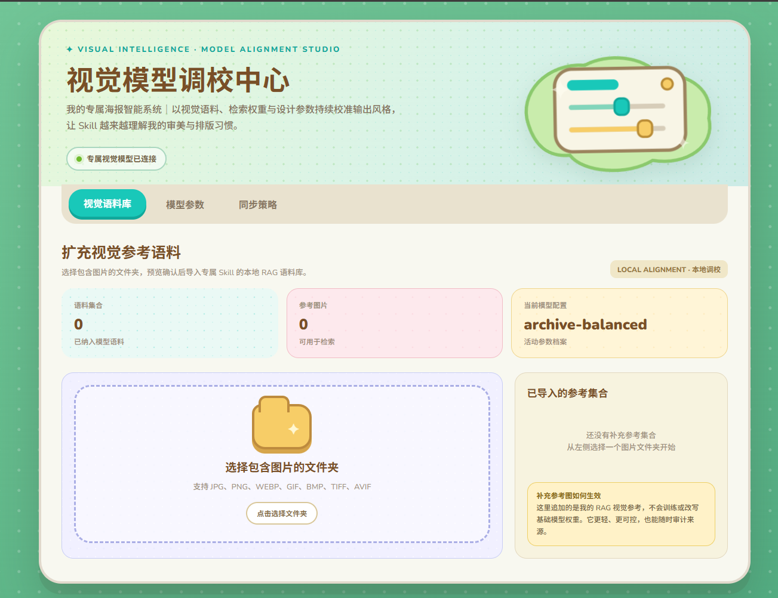Click the 扩充视觉参考语料 section heading
This screenshot has width=778, height=598.
121,252
